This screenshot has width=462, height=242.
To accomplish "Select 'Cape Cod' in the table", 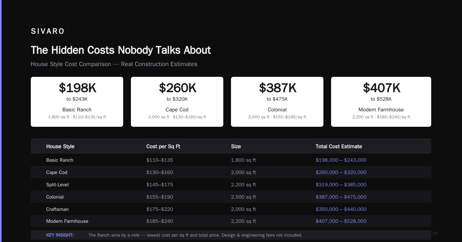I will [57, 172].
